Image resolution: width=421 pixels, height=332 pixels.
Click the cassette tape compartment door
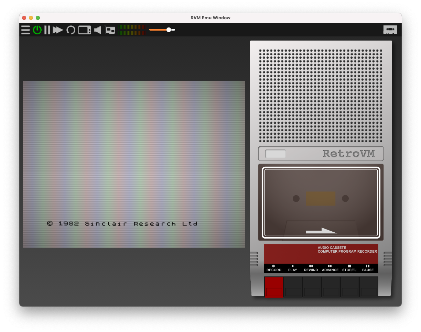click(x=321, y=202)
